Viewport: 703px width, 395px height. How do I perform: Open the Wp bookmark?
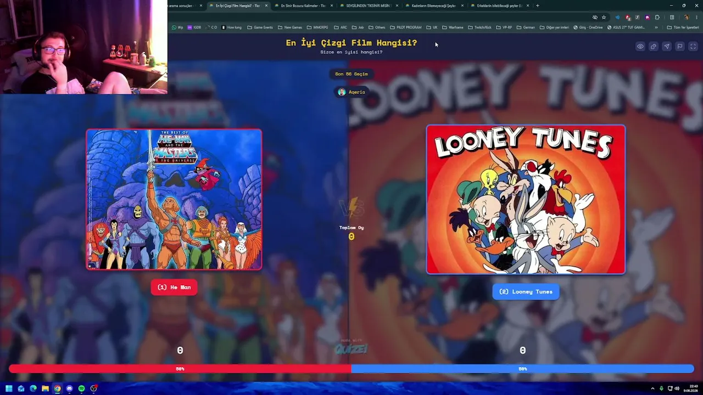point(177,27)
